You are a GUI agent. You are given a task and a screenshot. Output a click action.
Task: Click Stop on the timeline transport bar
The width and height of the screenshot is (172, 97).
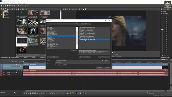[x=35, y=93]
